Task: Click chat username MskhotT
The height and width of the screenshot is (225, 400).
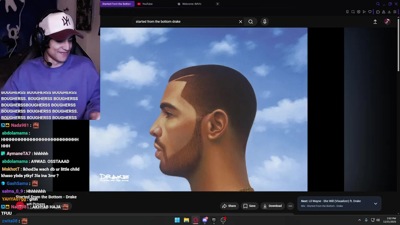Action: tap(11, 169)
